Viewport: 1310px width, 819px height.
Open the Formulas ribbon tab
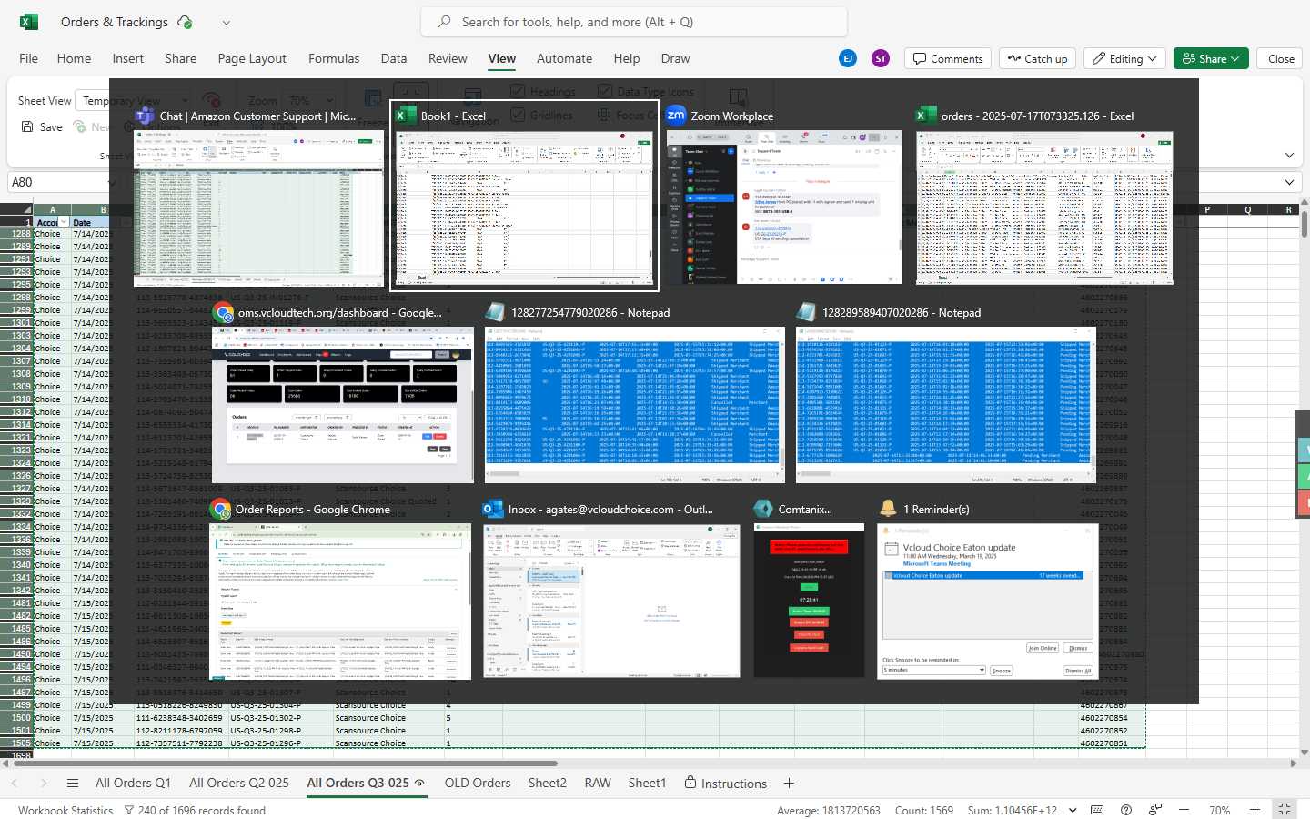(x=334, y=58)
